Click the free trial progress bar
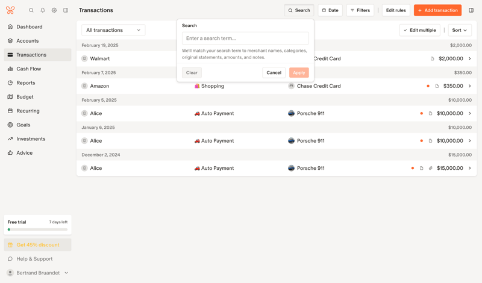482x283 pixels. coord(37,229)
